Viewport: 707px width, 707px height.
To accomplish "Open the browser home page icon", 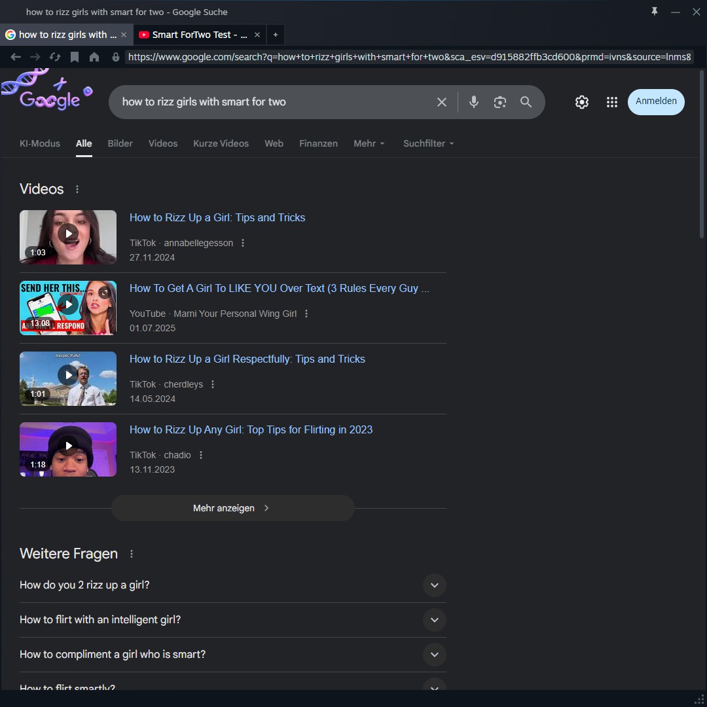I will [94, 57].
